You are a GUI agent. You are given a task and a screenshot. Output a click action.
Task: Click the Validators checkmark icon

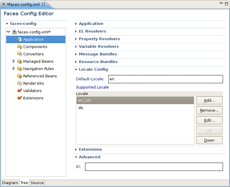(x=19, y=90)
